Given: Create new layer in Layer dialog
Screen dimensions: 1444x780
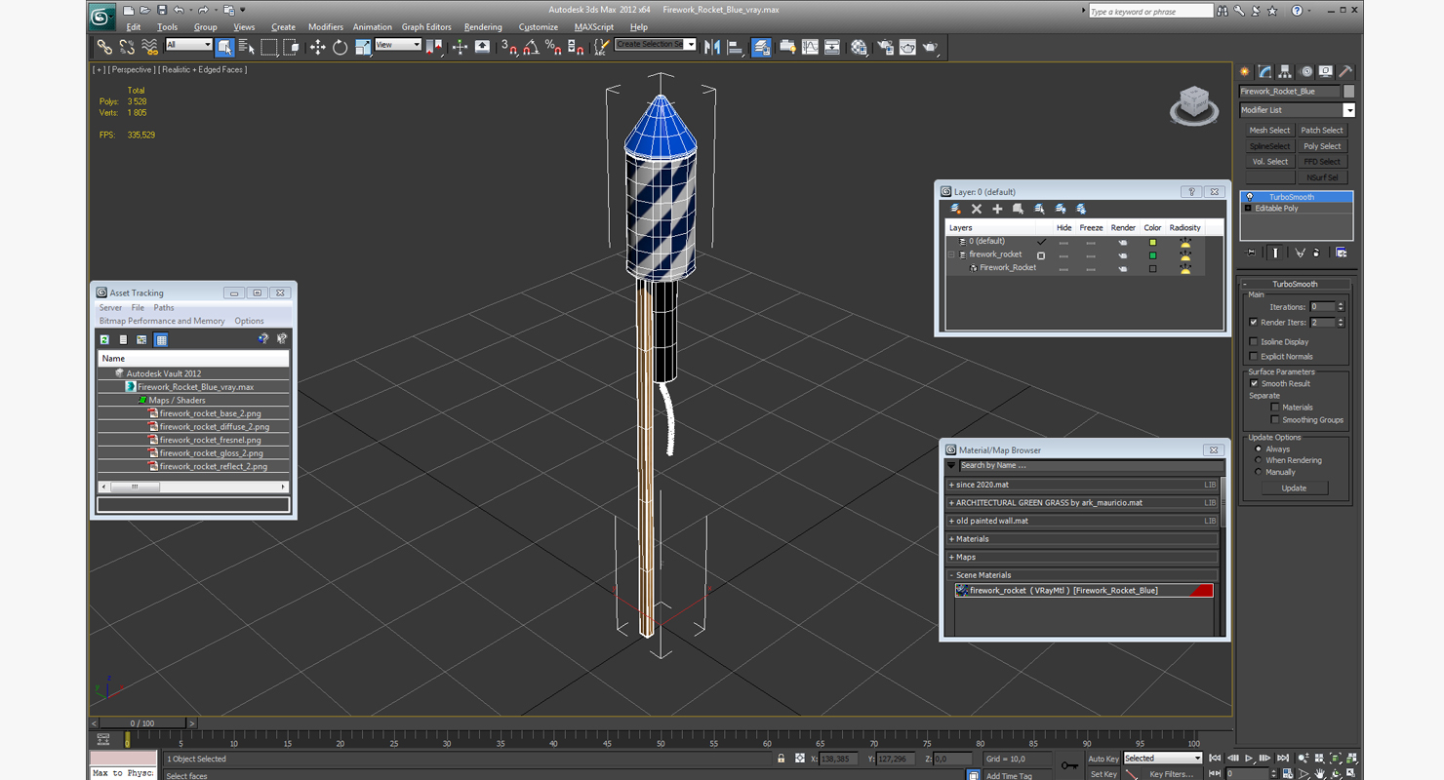Looking at the screenshot, I should tap(956, 209).
